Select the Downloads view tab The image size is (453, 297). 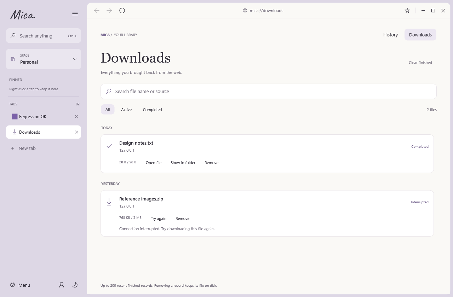pos(420,35)
